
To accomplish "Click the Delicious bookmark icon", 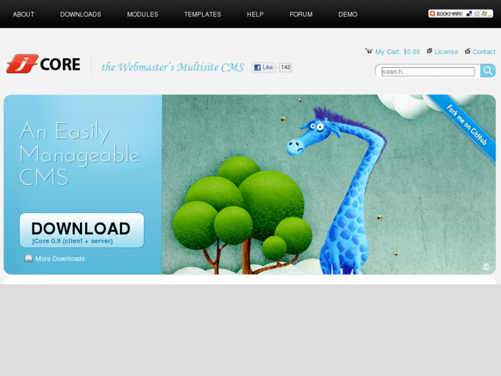I will tap(469, 13).
